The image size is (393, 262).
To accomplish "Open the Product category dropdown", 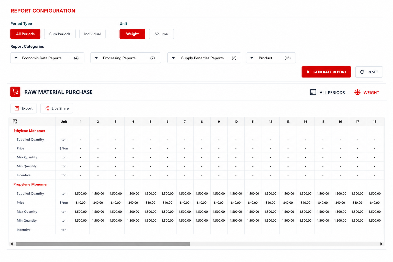I will point(271,58).
